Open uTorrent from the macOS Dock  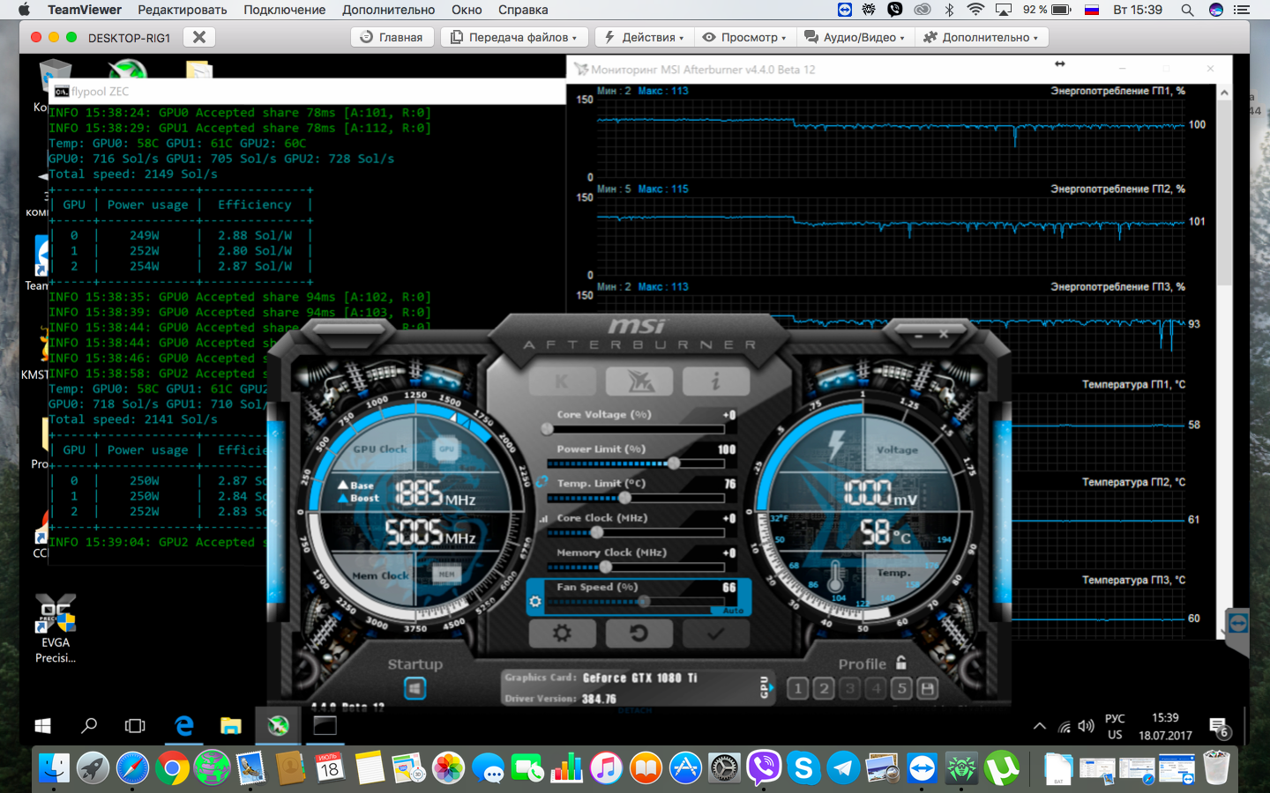(x=1002, y=768)
